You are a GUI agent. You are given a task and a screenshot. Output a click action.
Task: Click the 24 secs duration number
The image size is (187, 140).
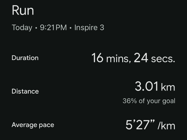coord(141,58)
